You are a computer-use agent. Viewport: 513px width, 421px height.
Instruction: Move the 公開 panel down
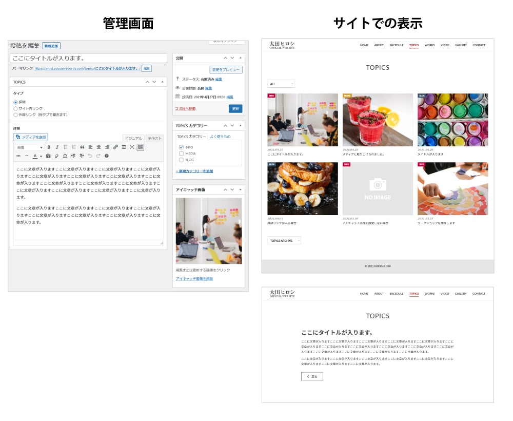coord(232,58)
